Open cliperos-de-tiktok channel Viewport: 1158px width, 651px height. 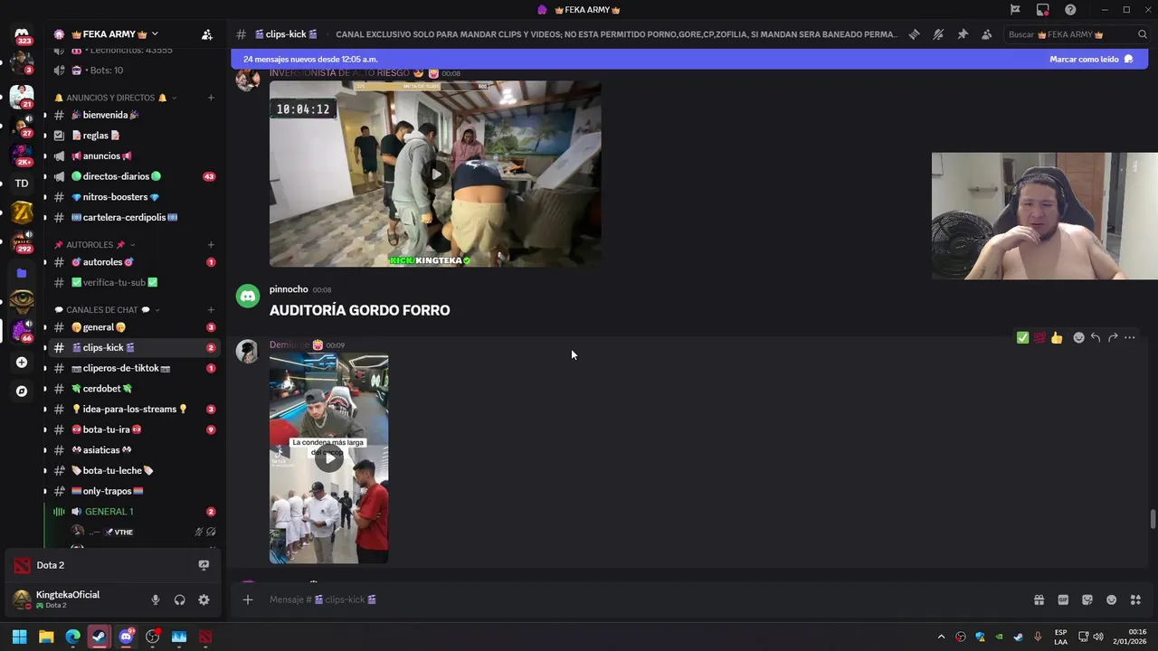click(132, 368)
